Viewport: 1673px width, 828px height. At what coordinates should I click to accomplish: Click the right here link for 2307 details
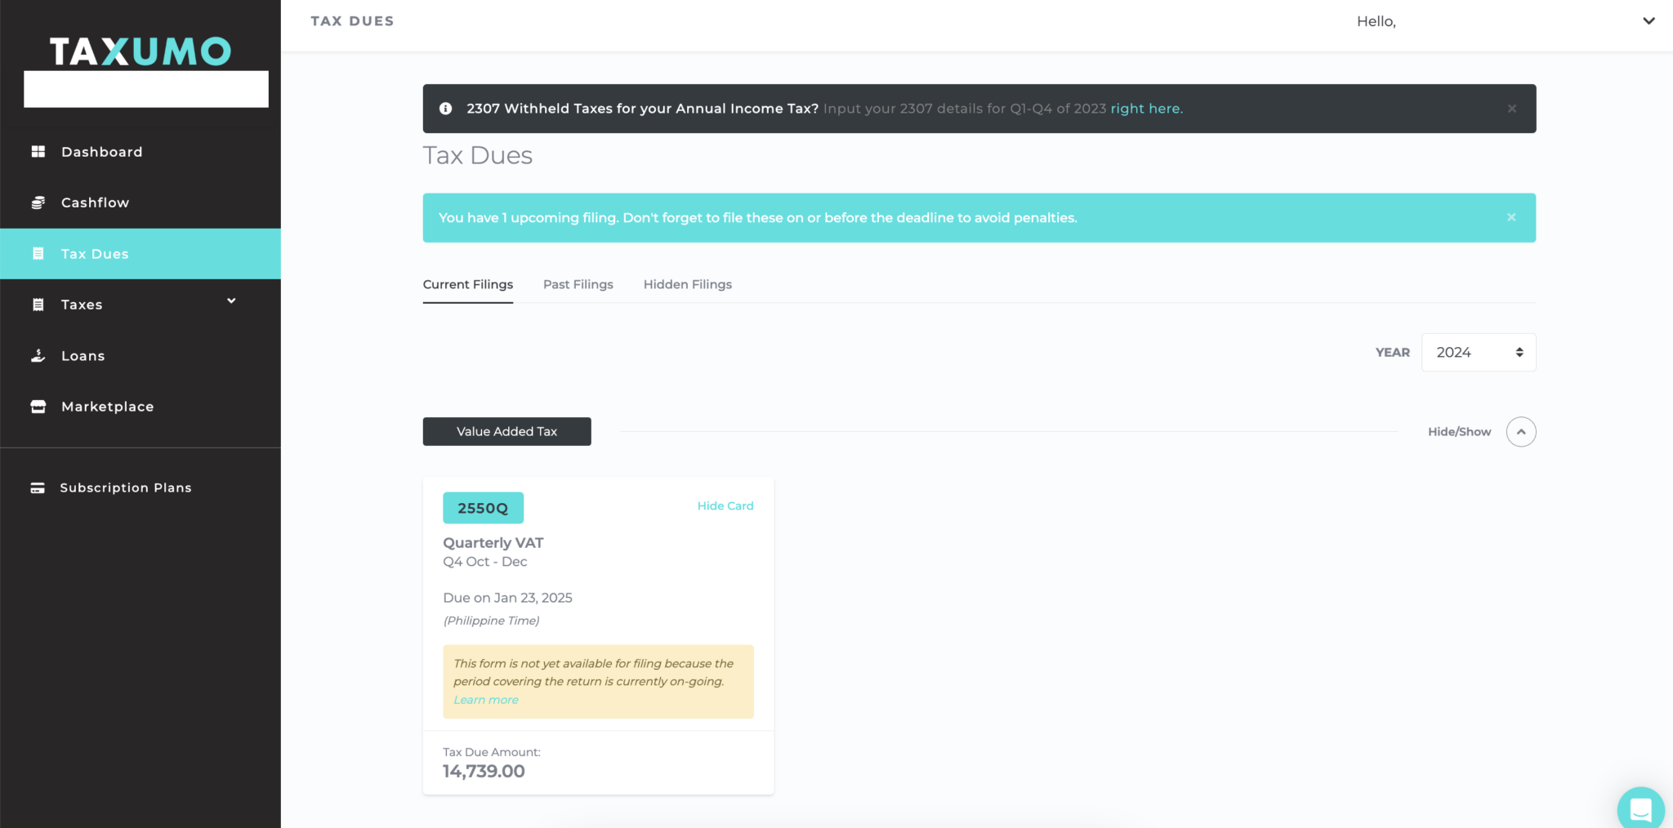[1146, 108]
